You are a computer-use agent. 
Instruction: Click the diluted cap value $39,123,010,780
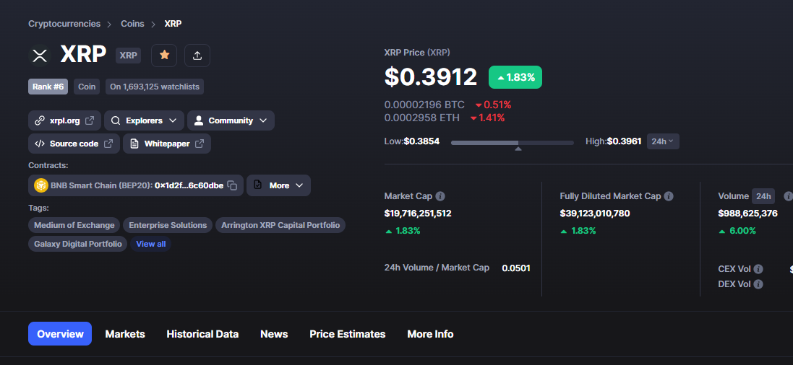coord(595,213)
